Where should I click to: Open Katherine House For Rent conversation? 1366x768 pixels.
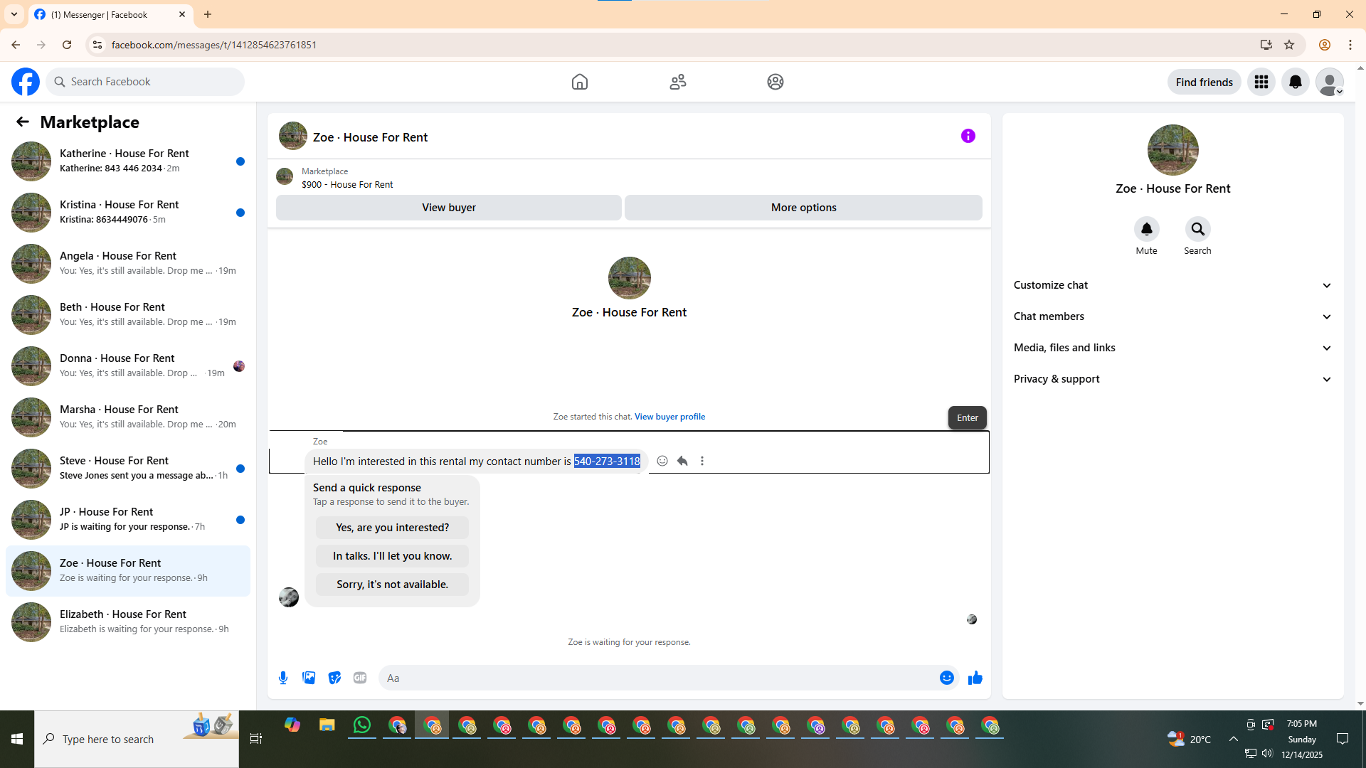point(128,161)
